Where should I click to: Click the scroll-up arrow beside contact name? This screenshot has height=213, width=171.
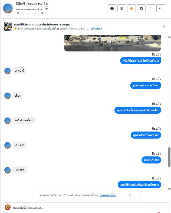(x=47, y=4)
